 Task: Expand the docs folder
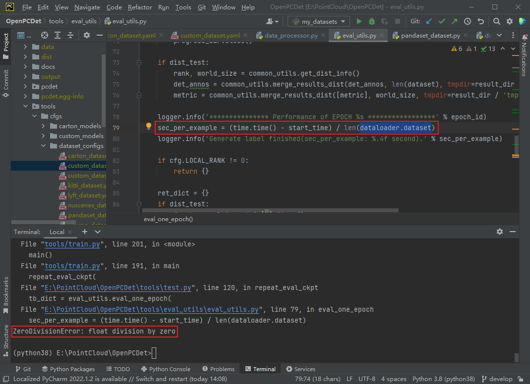point(25,66)
